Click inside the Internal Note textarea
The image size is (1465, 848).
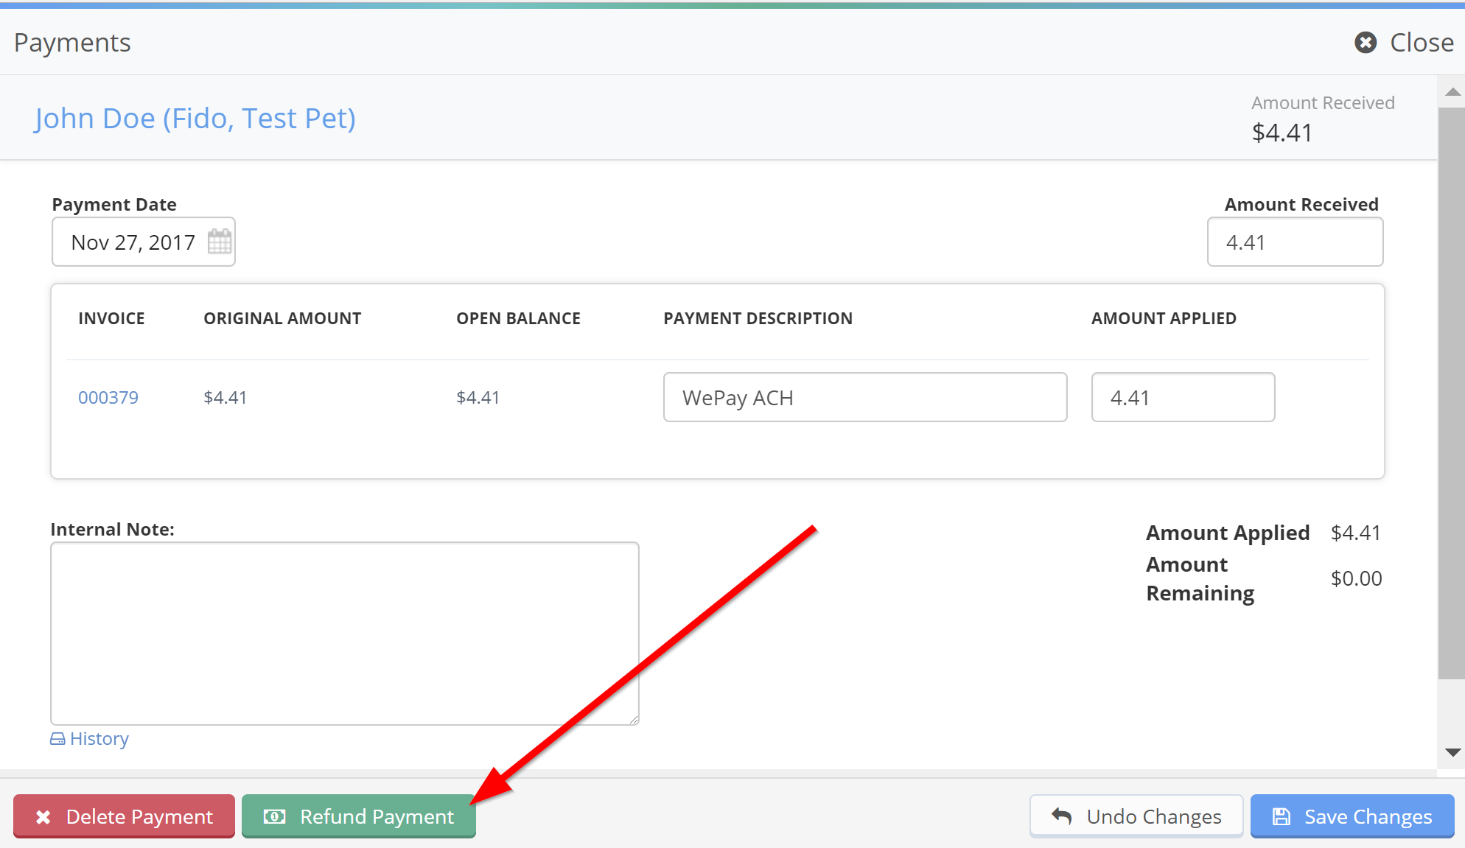[x=345, y=634]
